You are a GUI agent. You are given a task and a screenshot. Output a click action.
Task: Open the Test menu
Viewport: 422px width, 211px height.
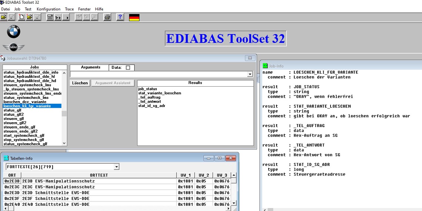(x=28, y=9)
